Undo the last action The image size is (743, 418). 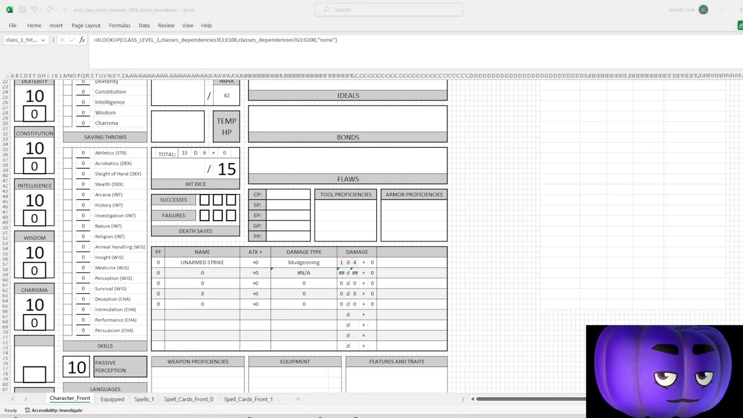pyautogui.click(x=34, y=10)
